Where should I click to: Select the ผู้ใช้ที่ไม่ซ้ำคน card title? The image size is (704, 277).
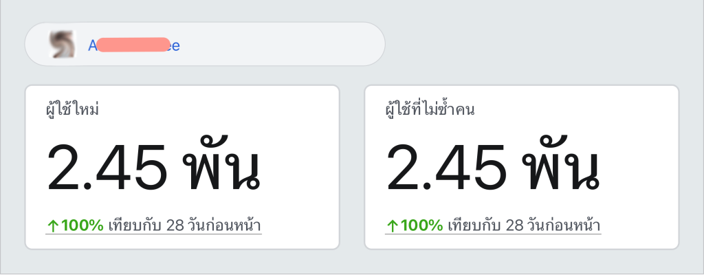click(430, 109)
